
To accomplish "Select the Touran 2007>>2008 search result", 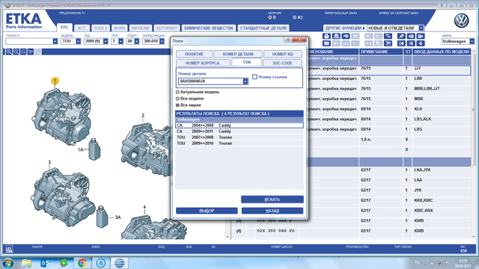I will [x=239, y=137].
